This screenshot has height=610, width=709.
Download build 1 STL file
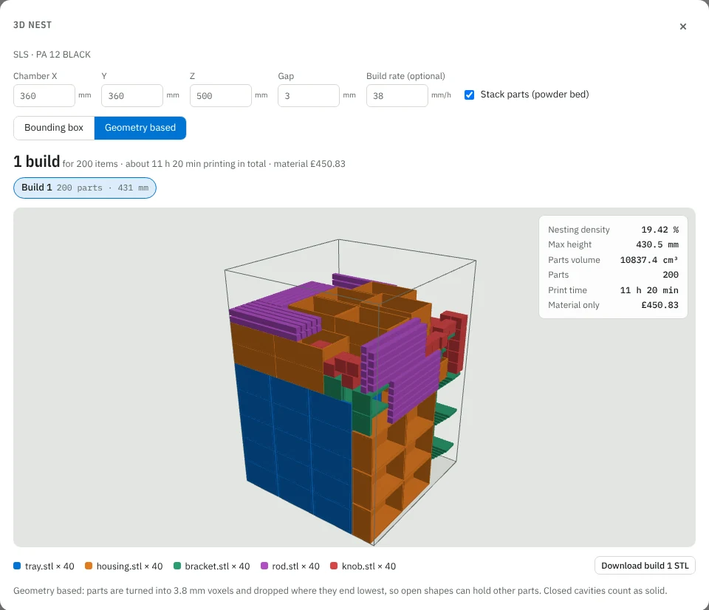point(645,566)
